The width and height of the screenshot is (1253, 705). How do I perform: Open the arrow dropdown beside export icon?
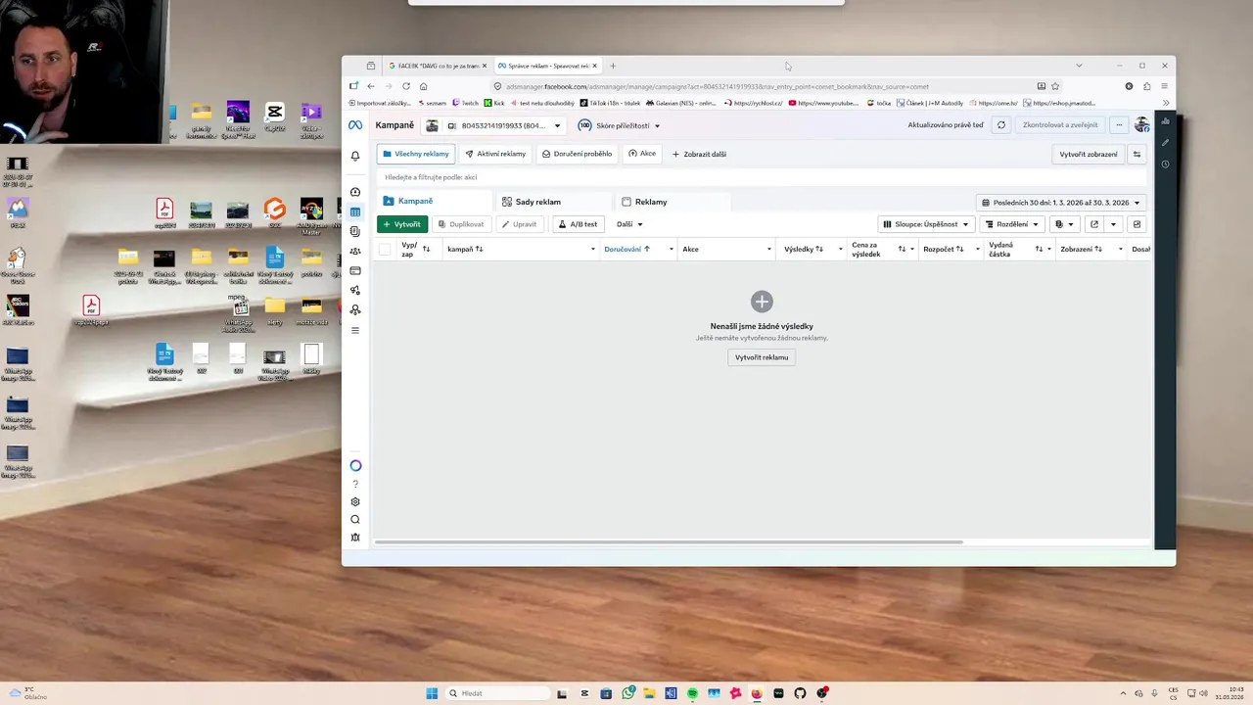pyautogui.click(x=1113, y=224)
